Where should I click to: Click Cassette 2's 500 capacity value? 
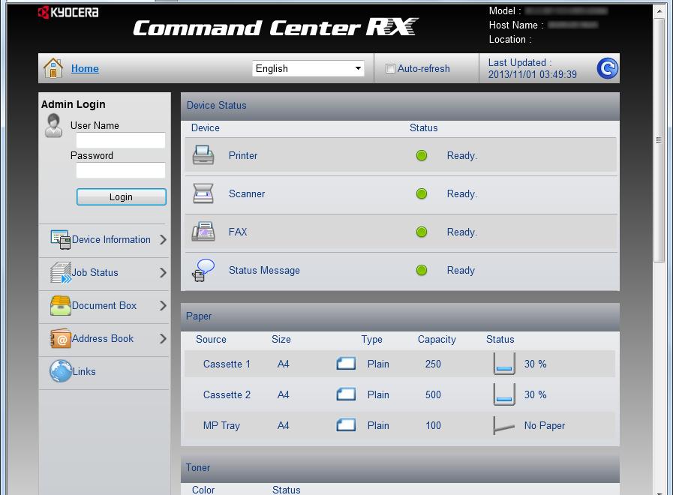[433, 394]
